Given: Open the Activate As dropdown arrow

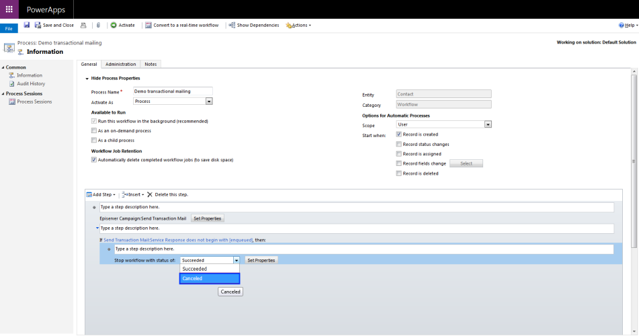Looking at the screenshot, I should pos(209,101).
